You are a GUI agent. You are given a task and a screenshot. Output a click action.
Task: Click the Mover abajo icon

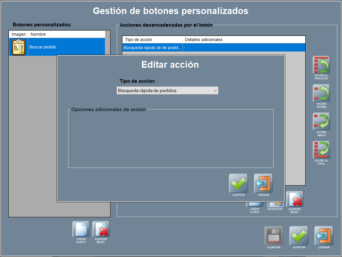[x=321, y=121]
